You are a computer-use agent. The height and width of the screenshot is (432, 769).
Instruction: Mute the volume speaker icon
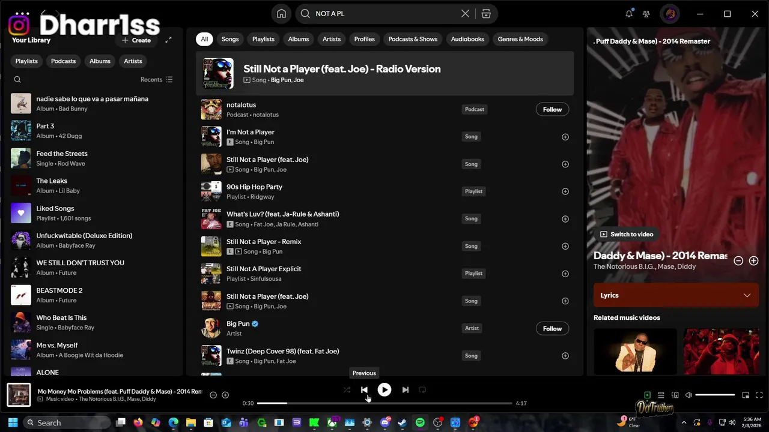689,395
